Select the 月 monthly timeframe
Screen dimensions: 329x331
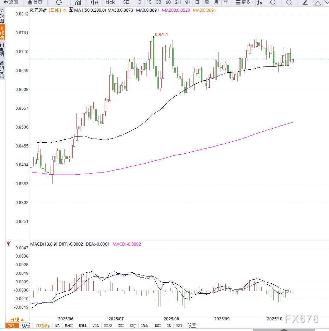coord(216,2)
